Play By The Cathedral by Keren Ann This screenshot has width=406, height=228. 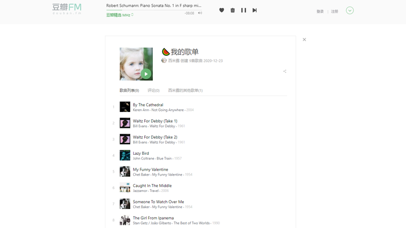click(148, 105)
